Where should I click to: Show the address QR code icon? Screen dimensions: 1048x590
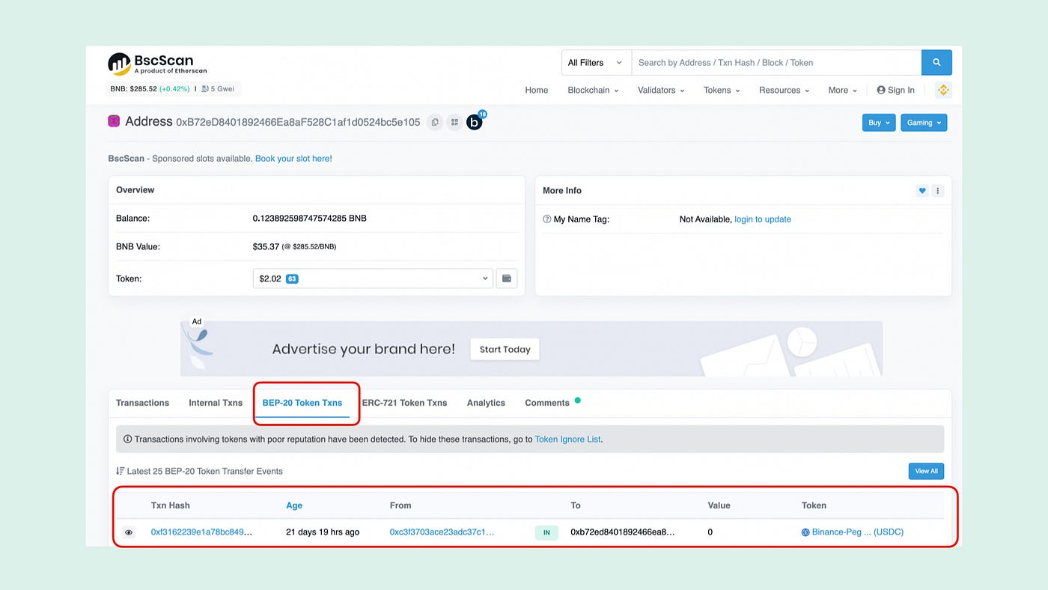[454, 122]
